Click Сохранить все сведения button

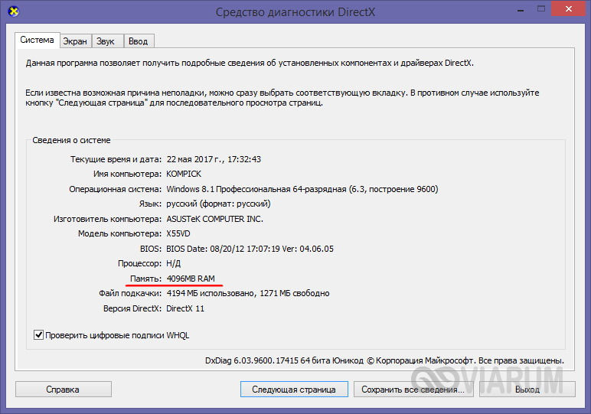(413, 390)
